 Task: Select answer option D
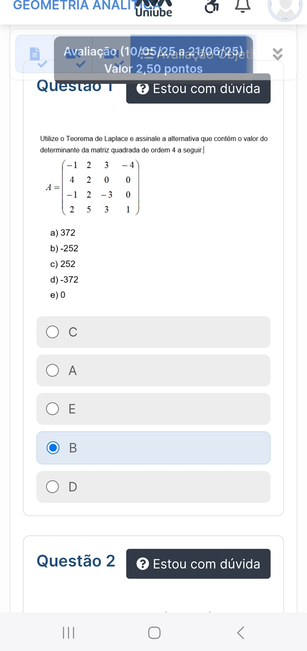[153, 487]
